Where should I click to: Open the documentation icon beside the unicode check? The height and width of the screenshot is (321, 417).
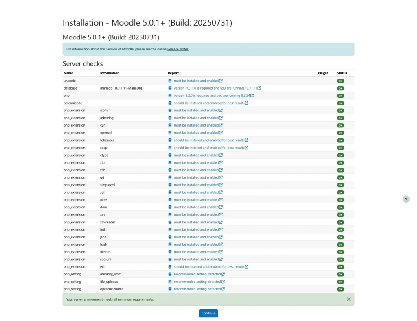point(170,81)
